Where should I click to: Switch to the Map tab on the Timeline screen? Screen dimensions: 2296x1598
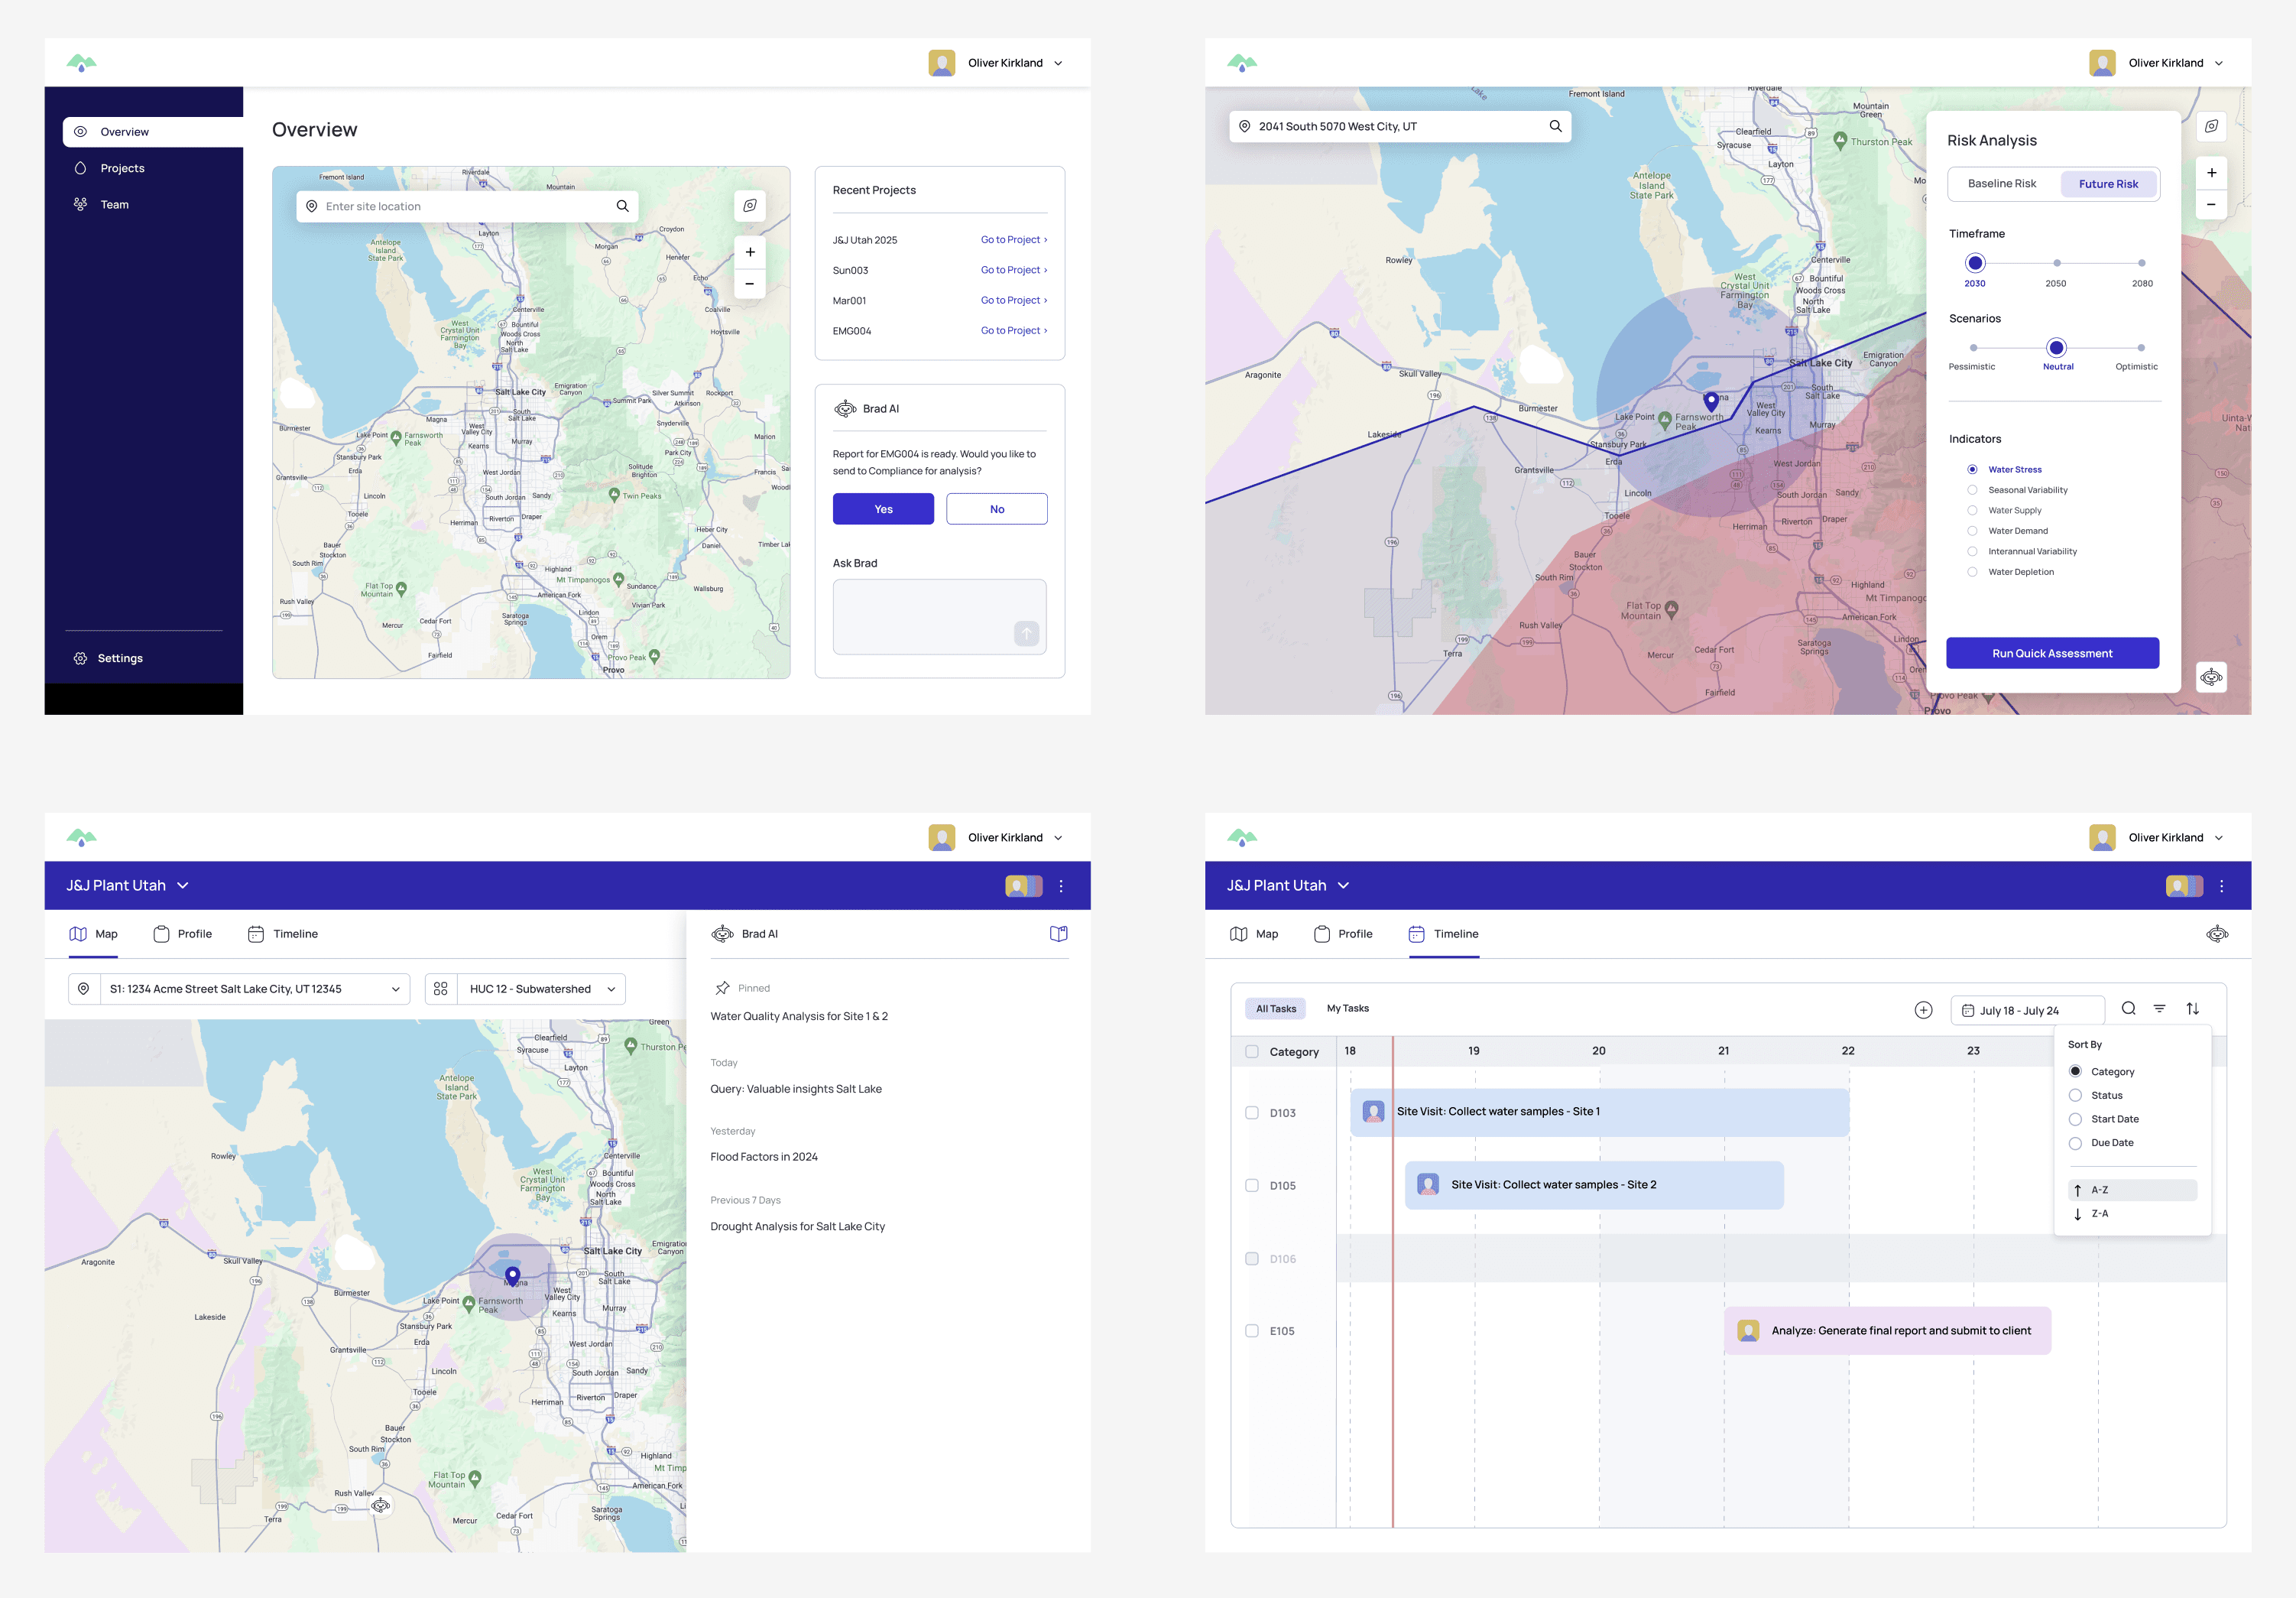tap(1254, 934)
